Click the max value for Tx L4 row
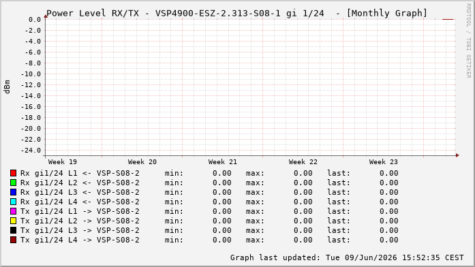Viewport: 475px width, 267px height. (303, 240)
